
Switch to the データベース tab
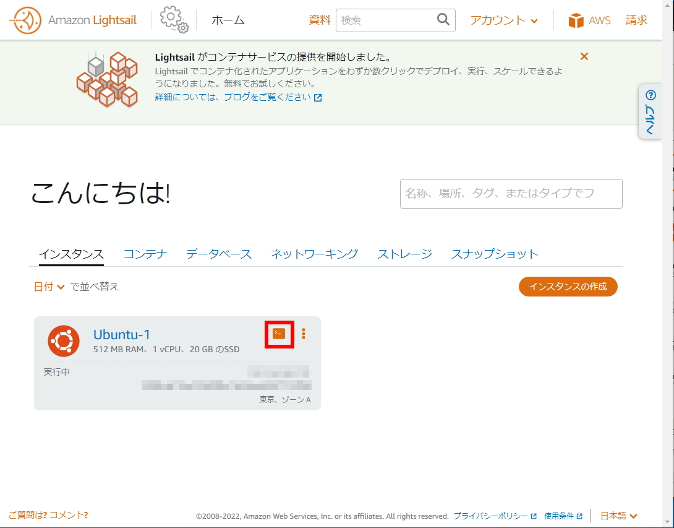click(x=219, y=254)
